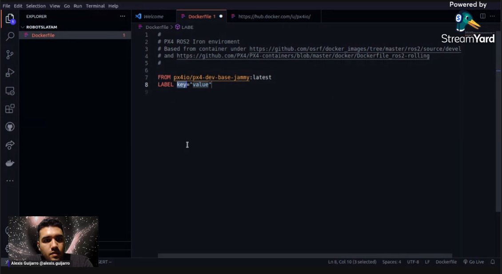Image resolution: width=502 pixels, height=274 pixels.
Task: Change indentation via Spaces: 4
Action: click(391, 262)
